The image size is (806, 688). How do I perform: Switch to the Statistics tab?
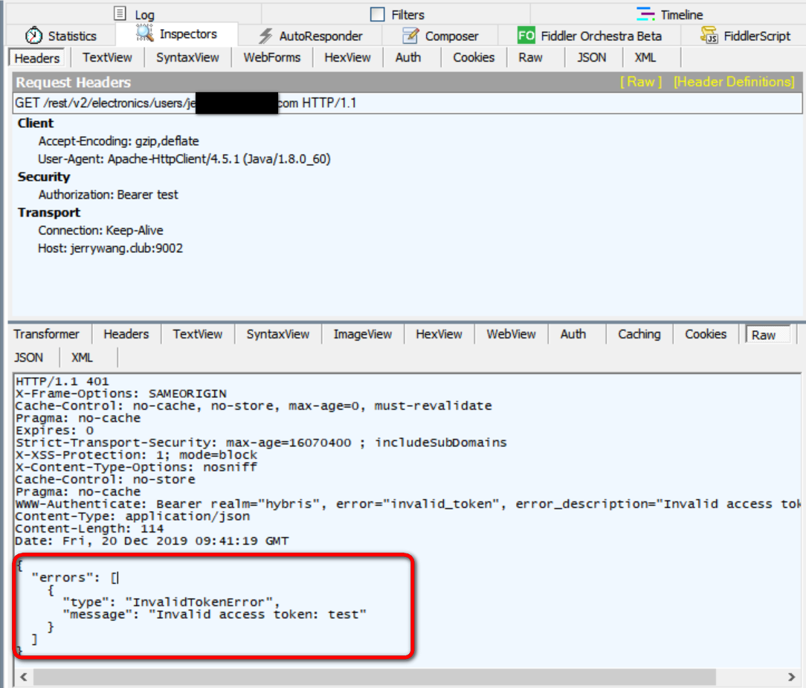click(x=61, y=36)
